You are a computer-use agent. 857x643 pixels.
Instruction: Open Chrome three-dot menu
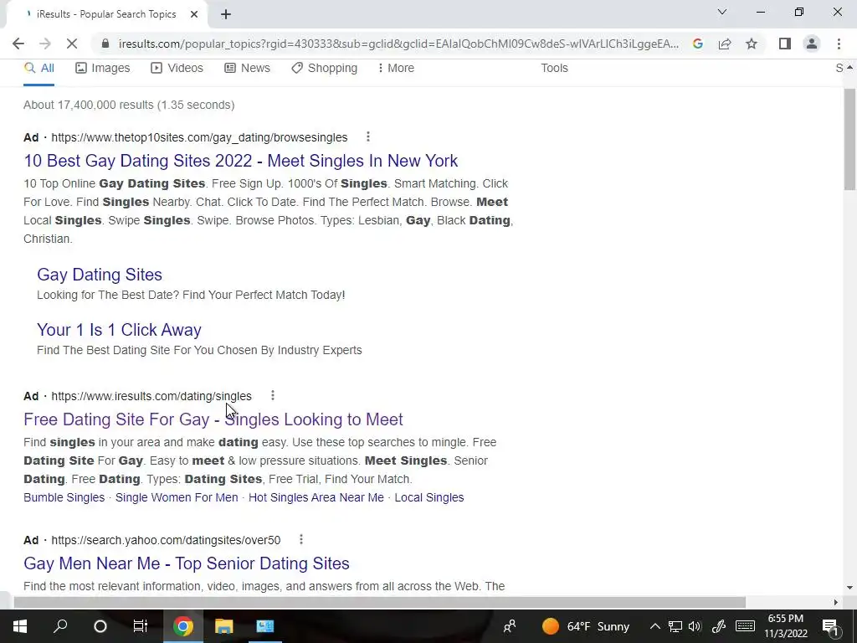839,44
